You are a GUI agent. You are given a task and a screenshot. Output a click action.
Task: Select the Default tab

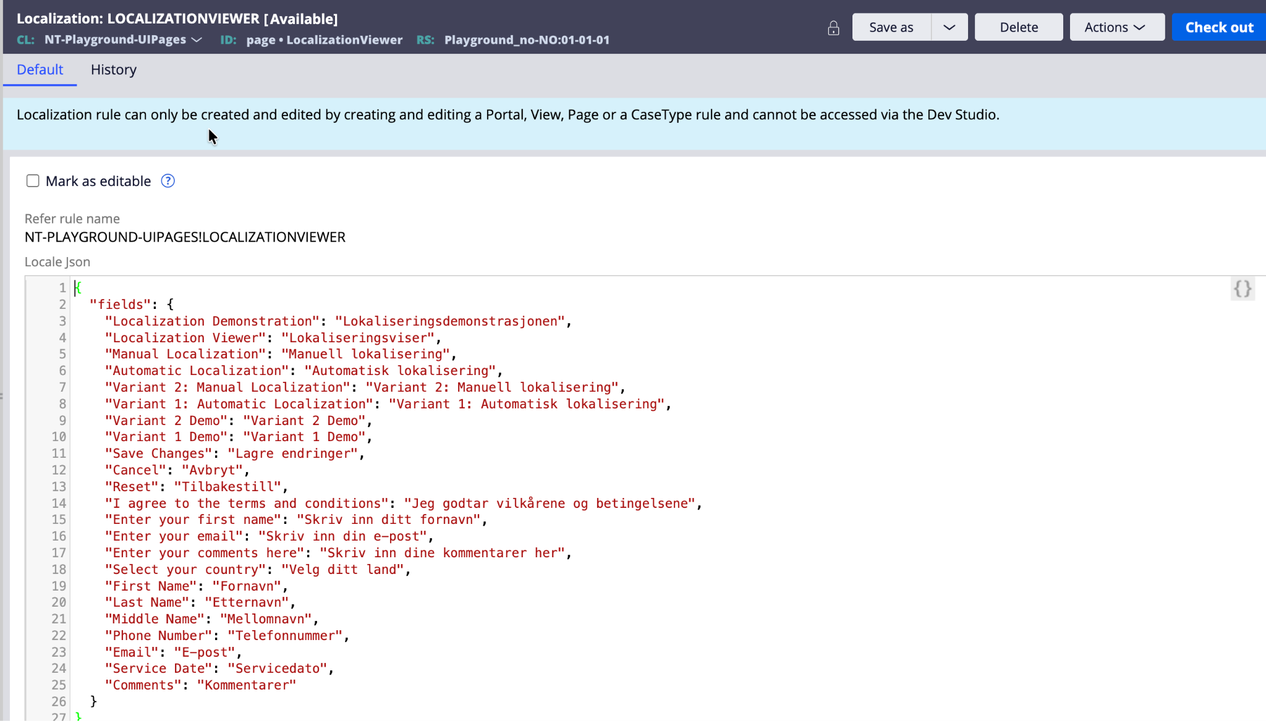tap(40, 70)
